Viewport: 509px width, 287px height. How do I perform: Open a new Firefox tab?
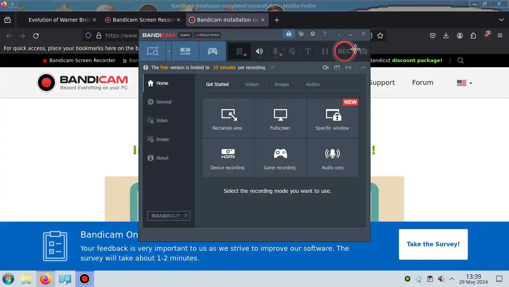point(277,20)
